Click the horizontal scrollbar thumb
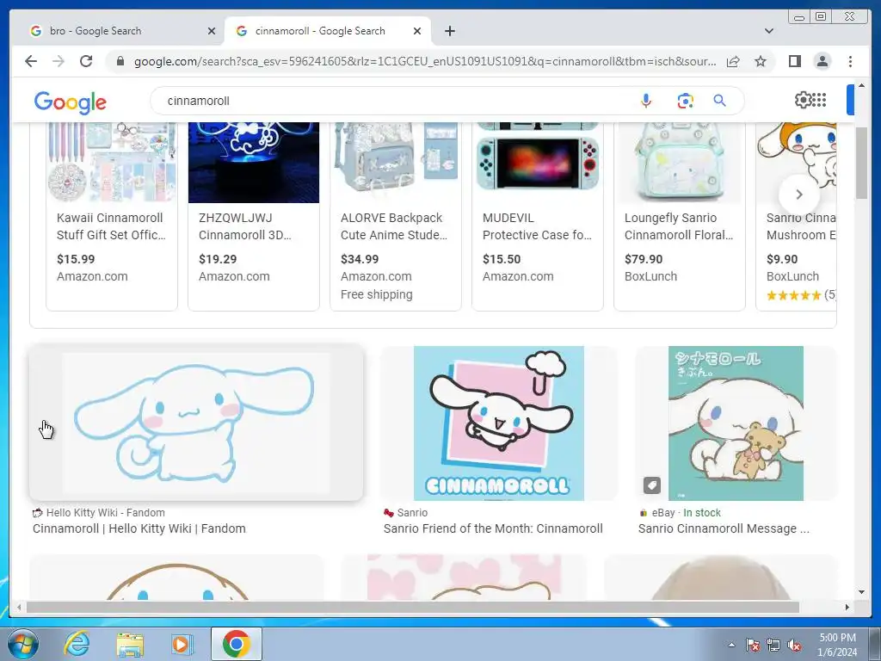The width and height of the screenshot is (881, 661). coord(413,607)
